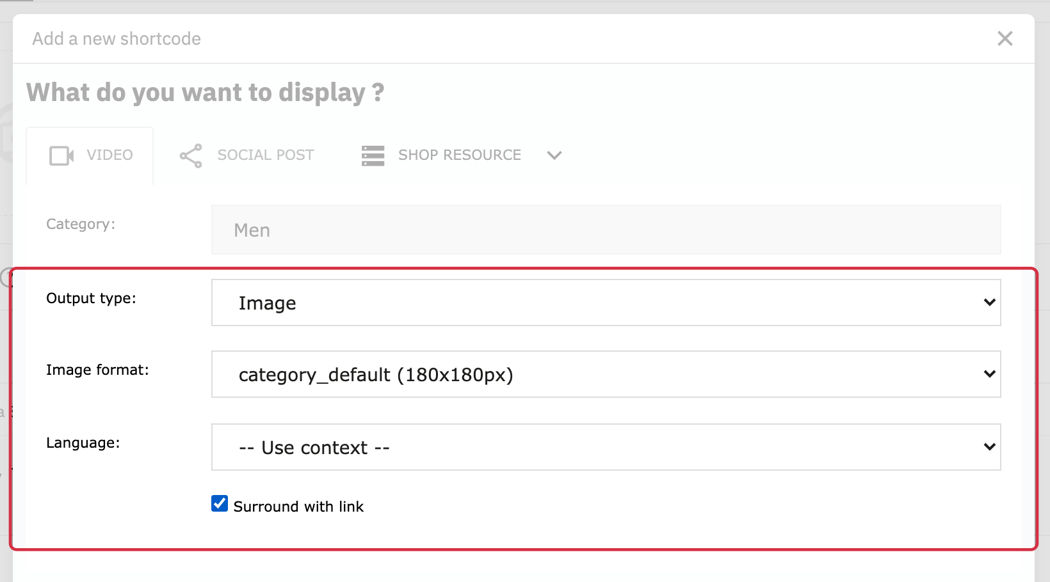Open the Language dropdown
This screenshot has width=1050, height=582.
coord(606,447)
